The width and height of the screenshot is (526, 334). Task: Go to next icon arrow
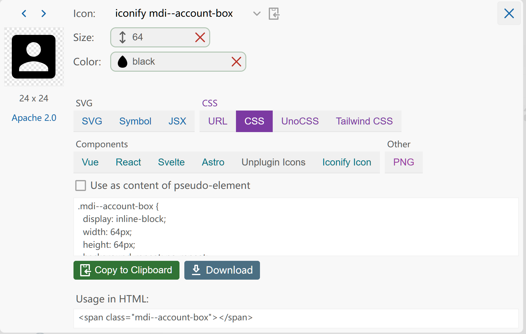click(44, 13)
